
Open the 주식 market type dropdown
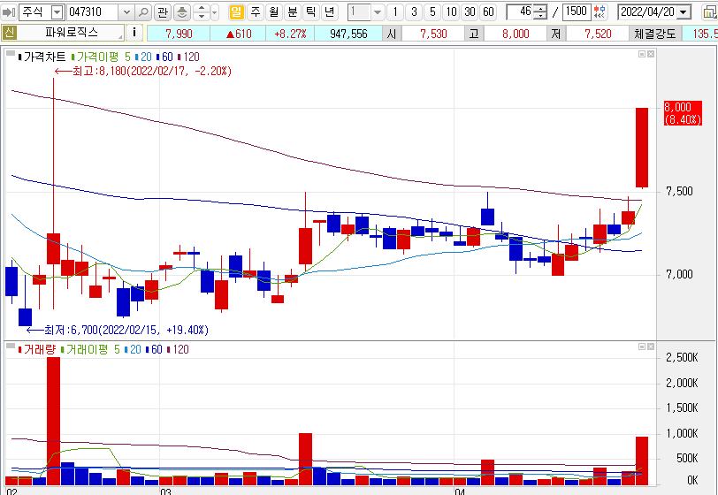[57, 11]
